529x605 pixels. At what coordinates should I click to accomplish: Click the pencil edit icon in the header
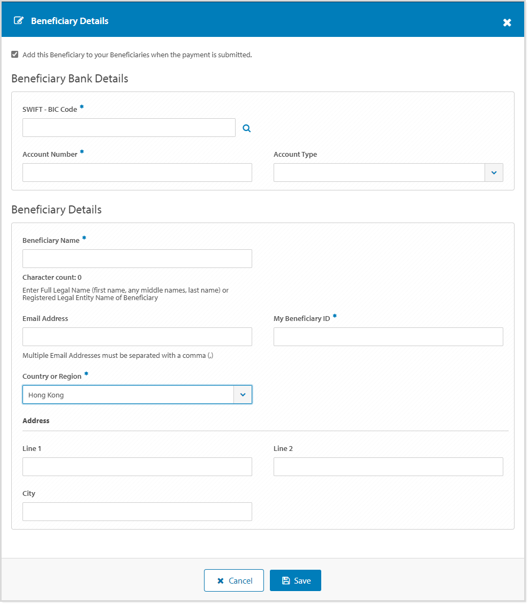(19, 19)
